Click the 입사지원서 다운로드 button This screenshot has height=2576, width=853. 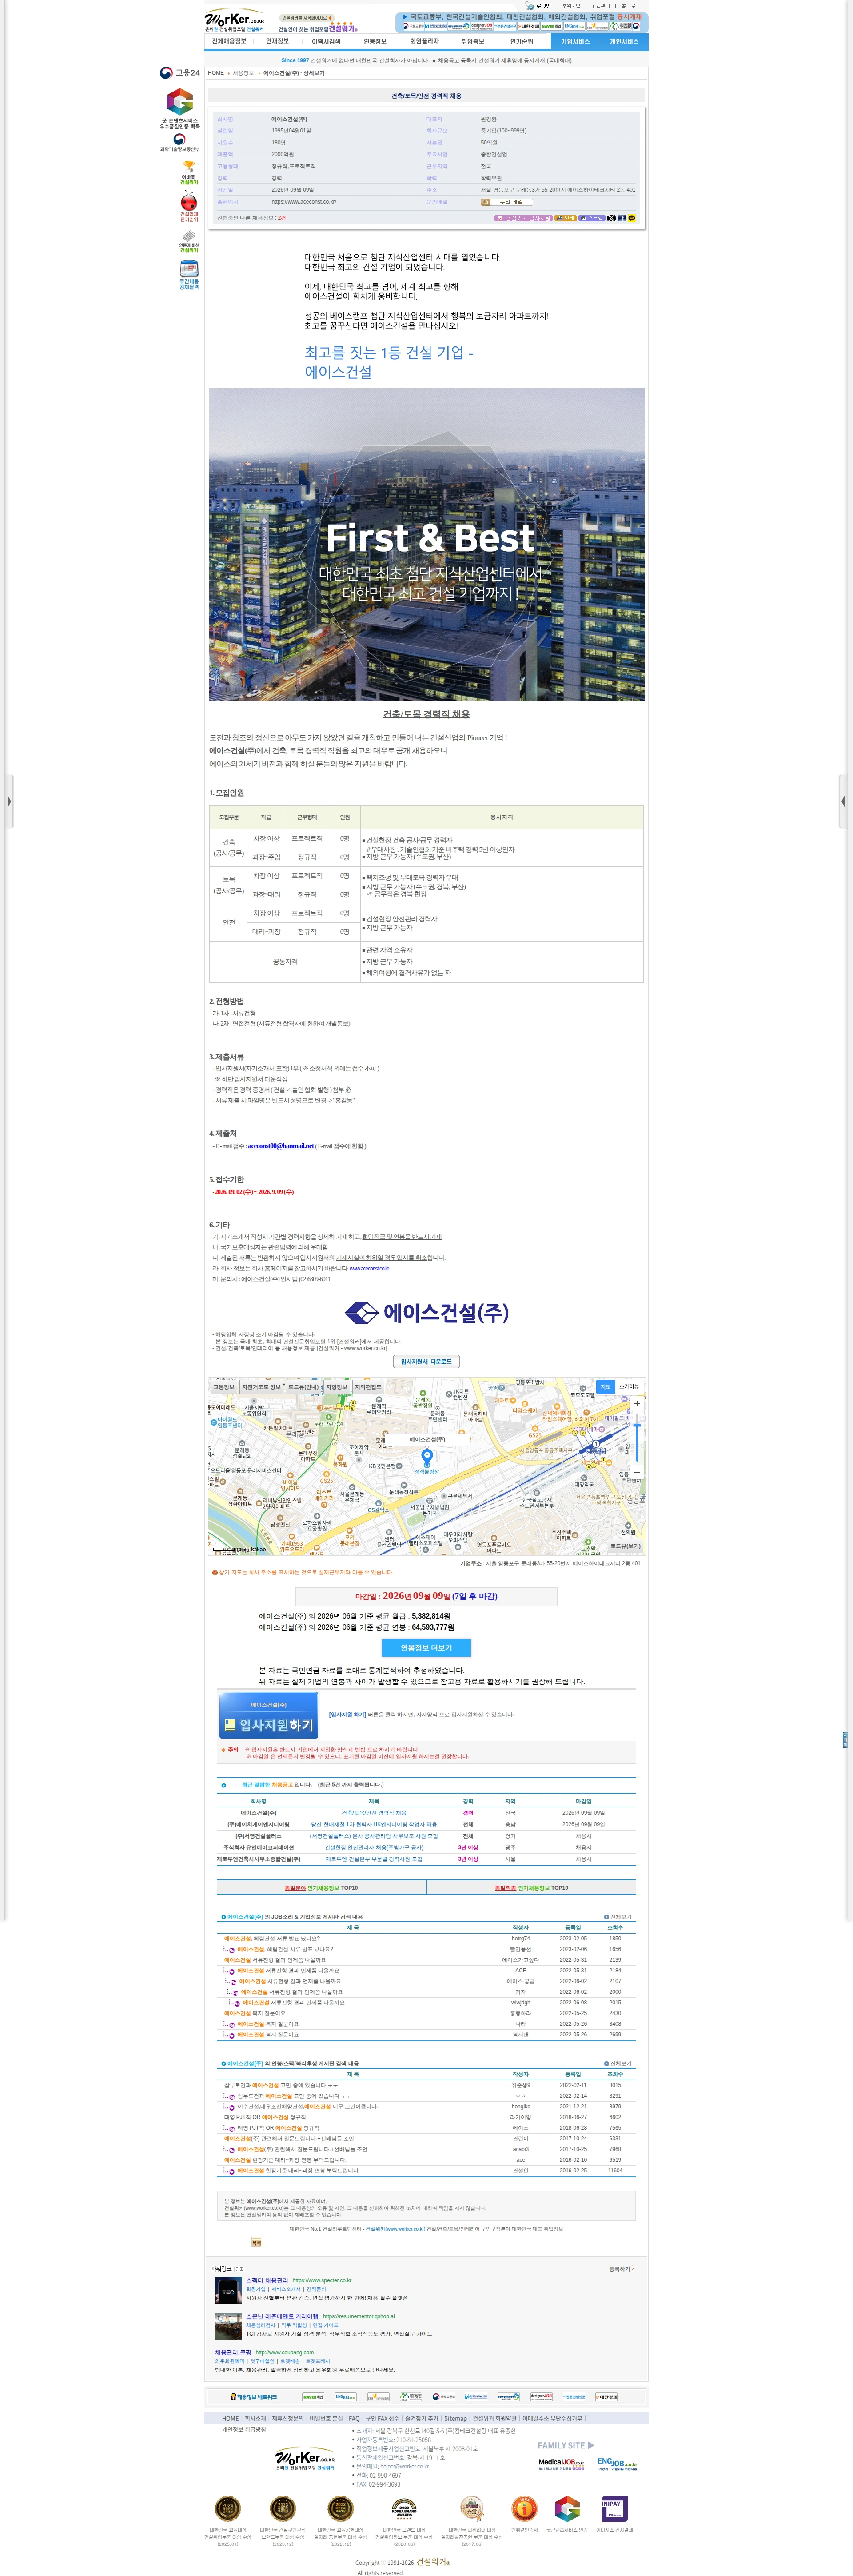click(426, 1361)
